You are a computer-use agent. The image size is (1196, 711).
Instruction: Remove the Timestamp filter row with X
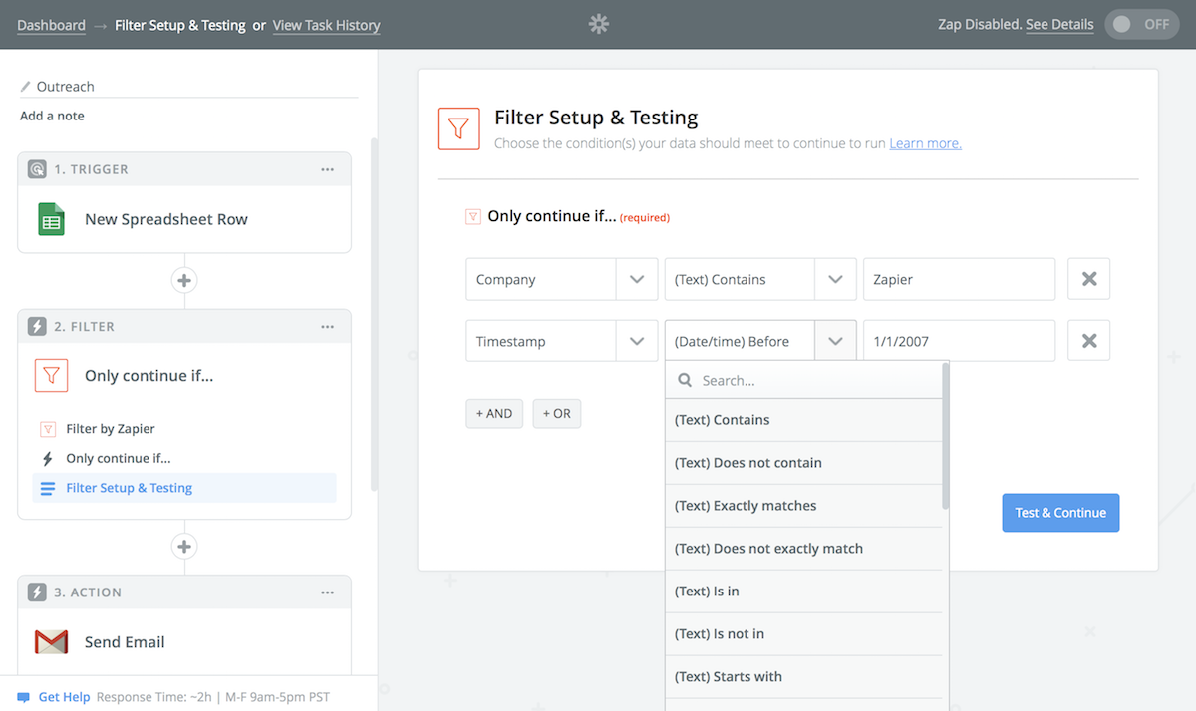1089,341
